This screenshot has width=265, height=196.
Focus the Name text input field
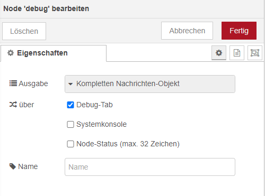coord(150,167)
